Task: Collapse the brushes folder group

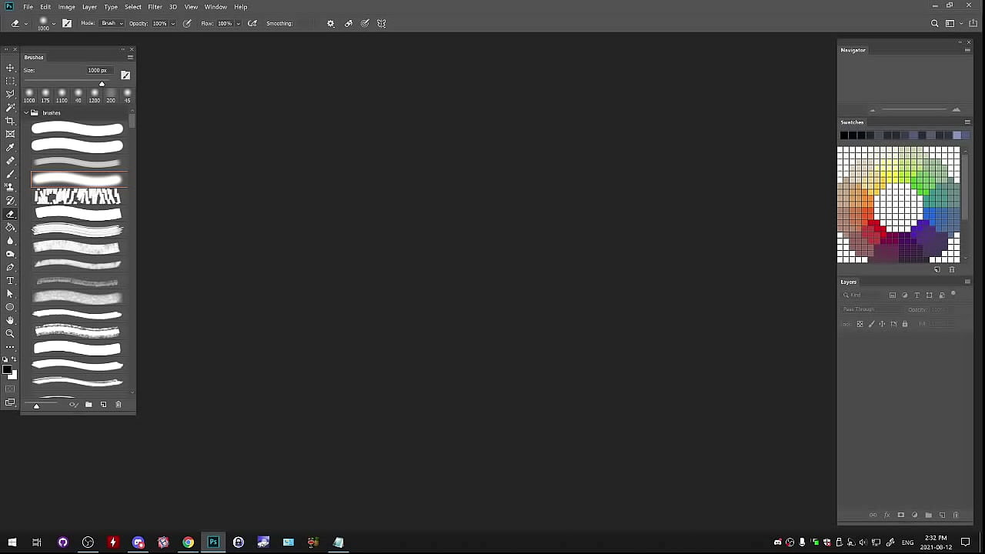Action: point(25,113)
